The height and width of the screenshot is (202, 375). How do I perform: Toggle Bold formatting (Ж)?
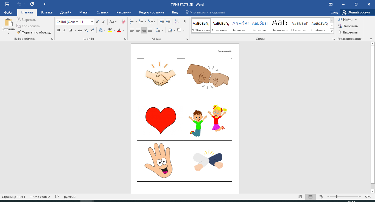pyautogui.click(x=59, y=30)
